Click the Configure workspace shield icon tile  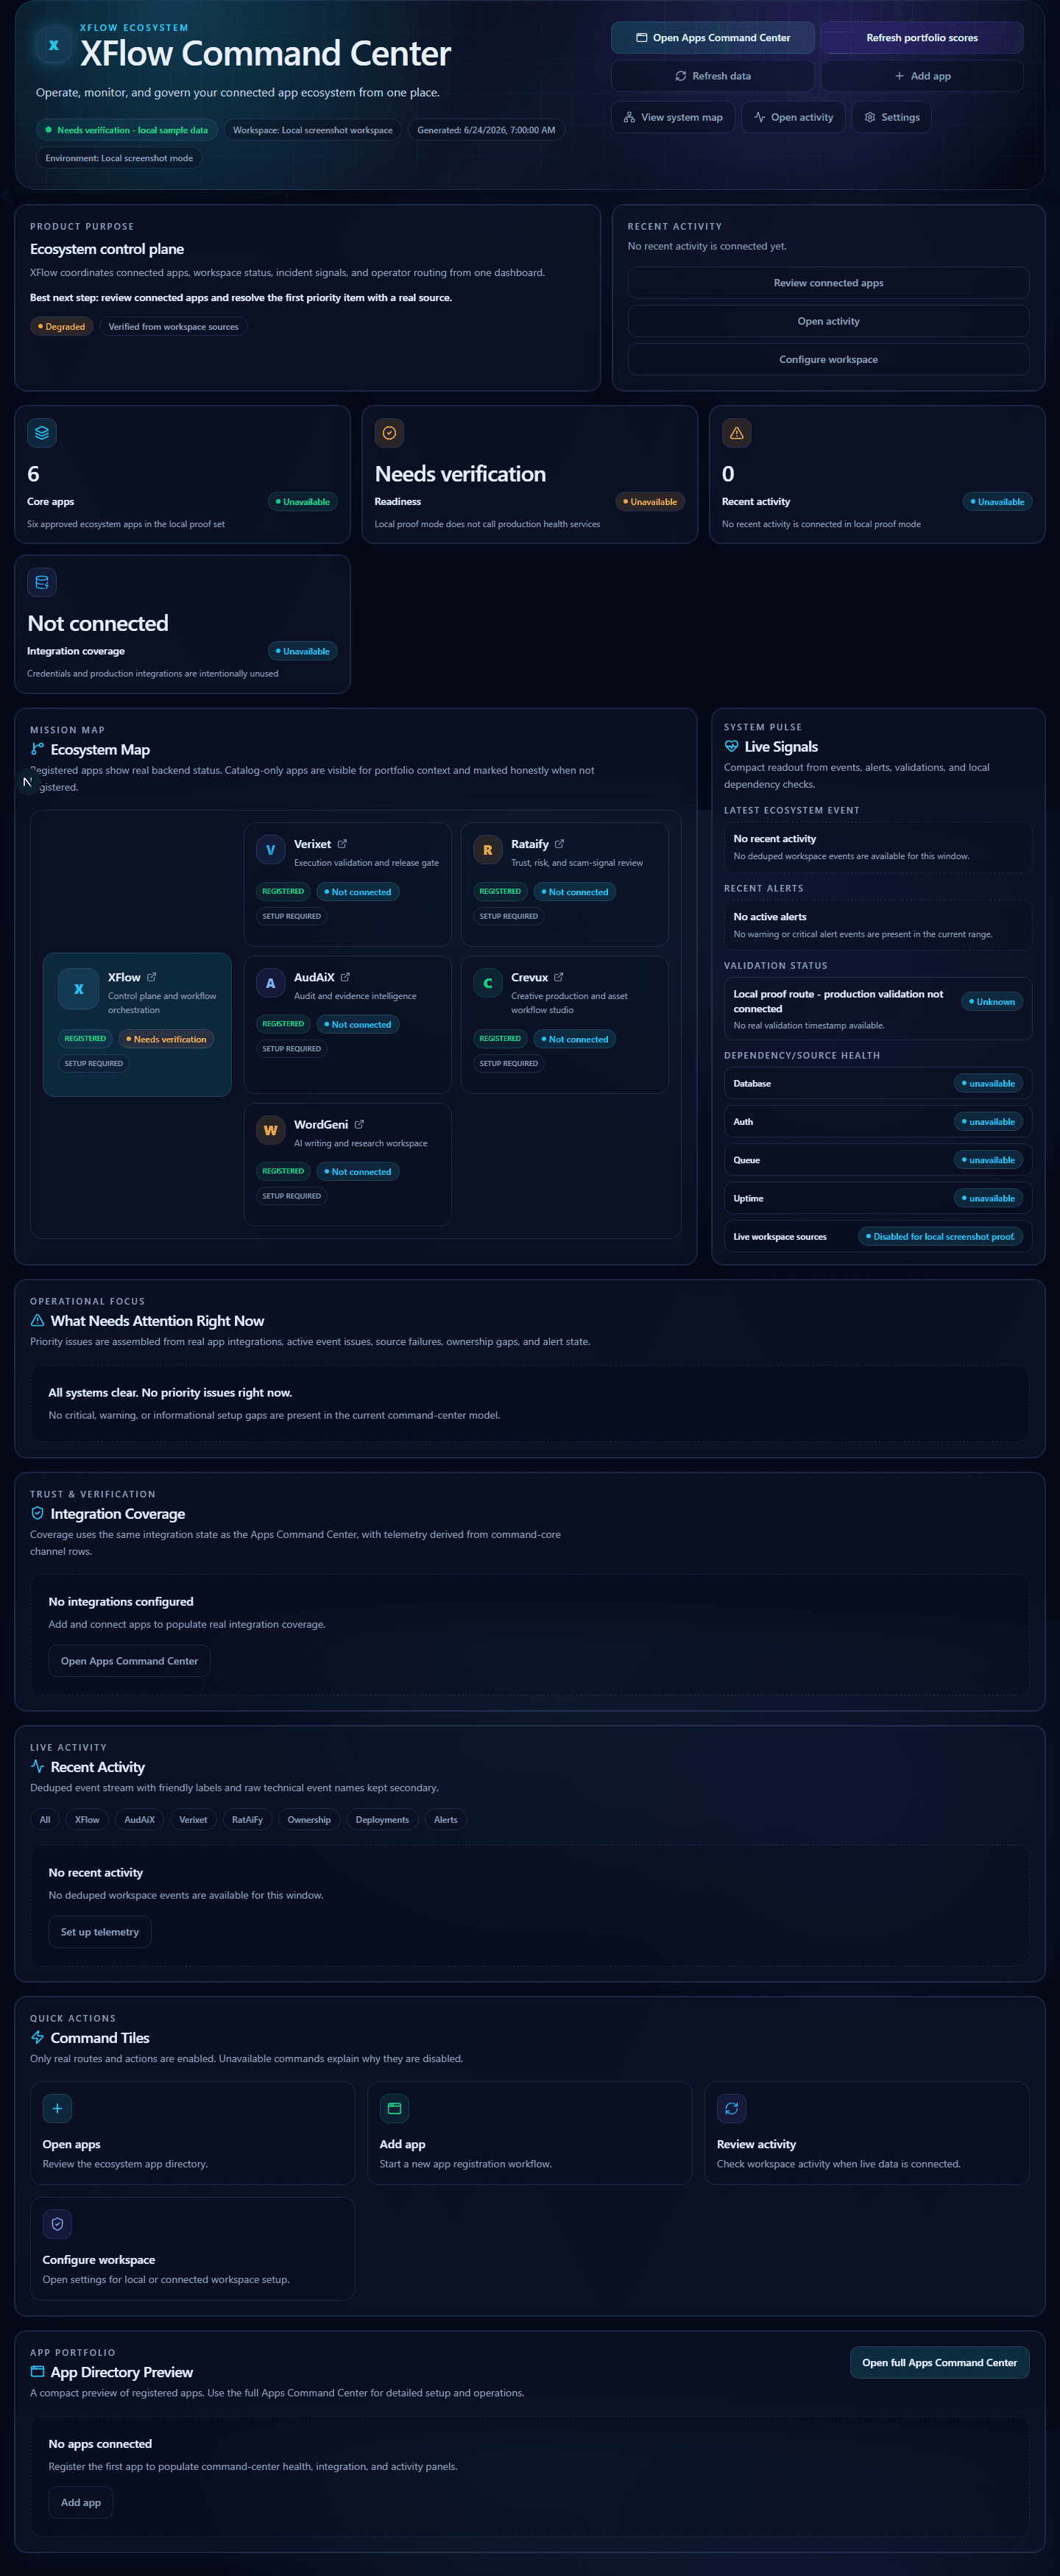tap(57, 2224)
